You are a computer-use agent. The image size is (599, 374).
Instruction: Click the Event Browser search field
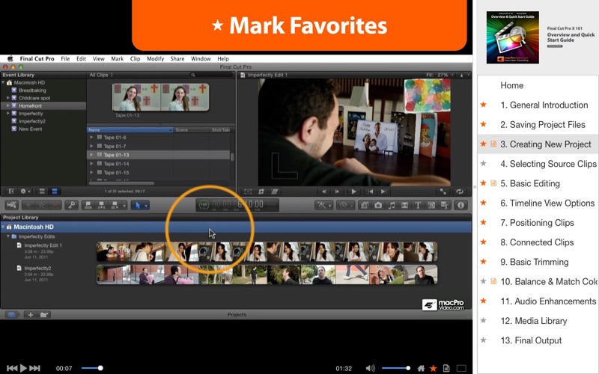(211, 75)
